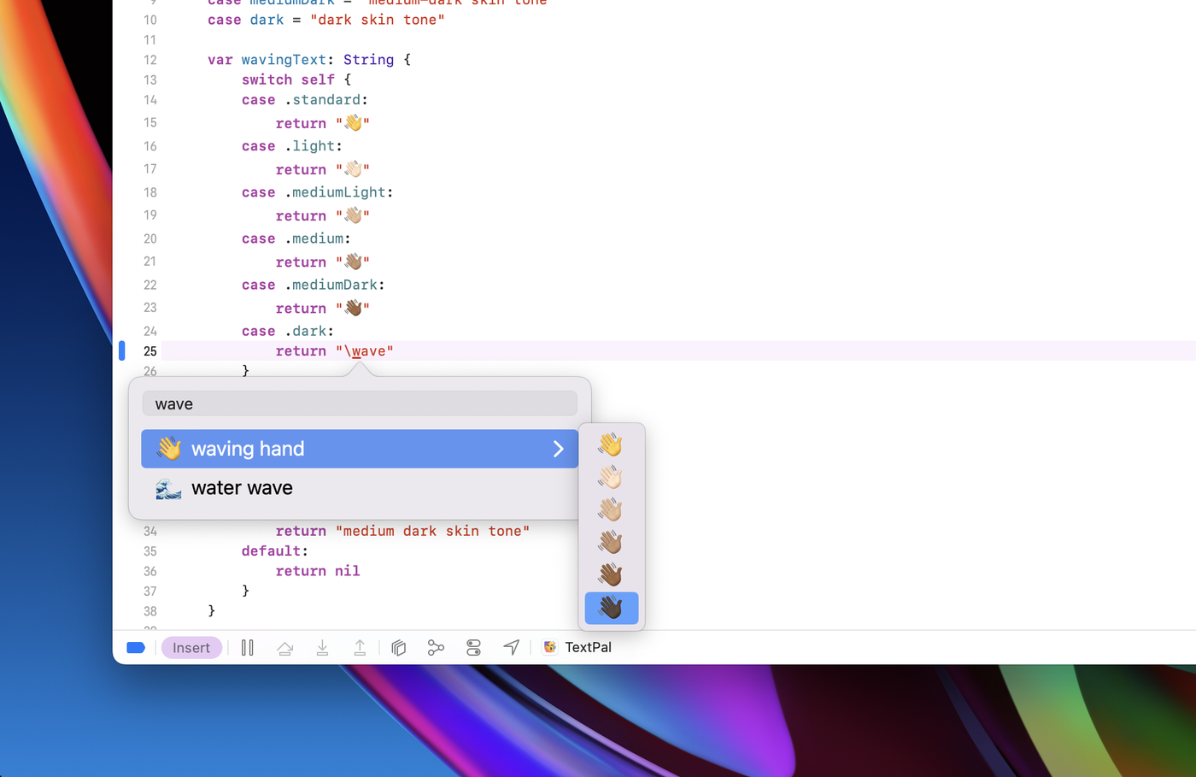Screen dimensions: 1196x777
Task: Select the TextPal process in debug bar
Action: pyautogui.click(x=578, y=648)
